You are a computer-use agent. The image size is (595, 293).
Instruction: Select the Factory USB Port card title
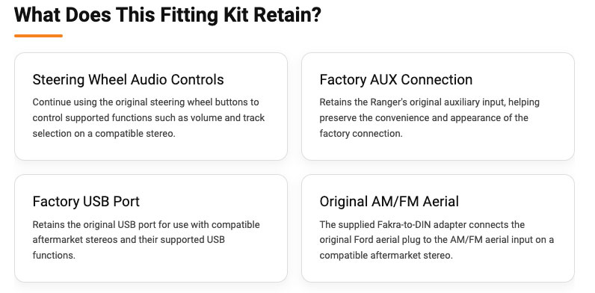coord(86,202)
